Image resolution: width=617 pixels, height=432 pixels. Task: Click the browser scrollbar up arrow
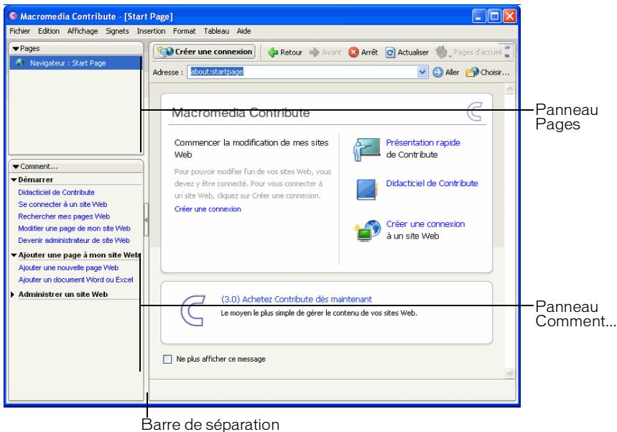click(x=509, y=89)
